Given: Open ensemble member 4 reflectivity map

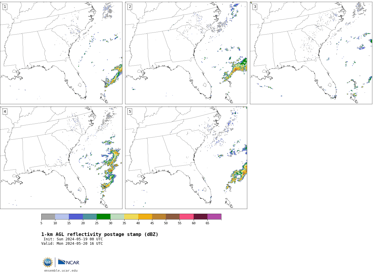Looking at the screenshot, I should pyautogui.click(x=61, y=158).
